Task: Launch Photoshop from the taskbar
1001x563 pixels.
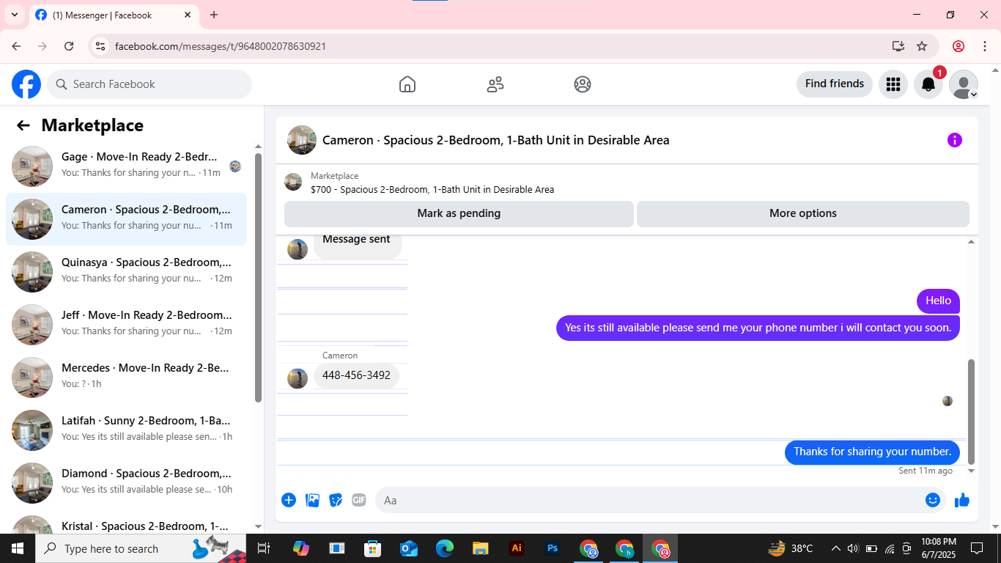Action: click(553, 548)
